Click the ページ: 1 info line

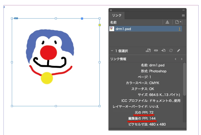(144, 77)
